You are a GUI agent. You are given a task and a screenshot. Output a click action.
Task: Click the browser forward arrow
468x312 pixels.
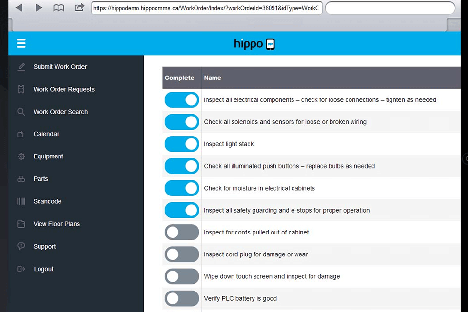(39, 7)
